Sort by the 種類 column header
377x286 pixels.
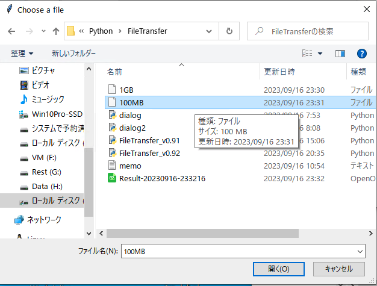pyautogui.click(x=358, y=72)
